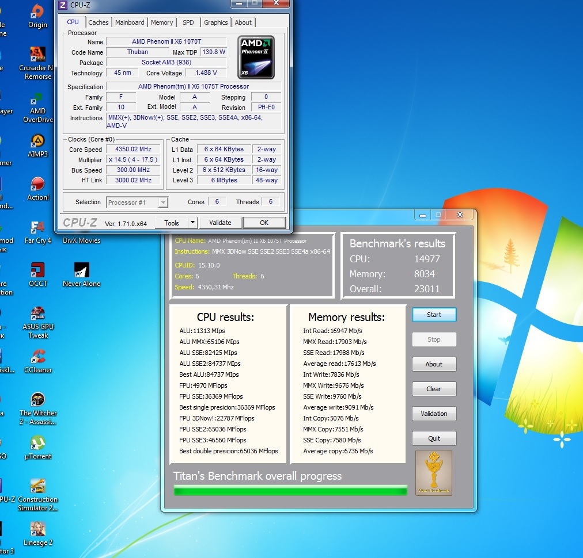Click the Level 3 6 MBytes cache value

click(224, 180)
